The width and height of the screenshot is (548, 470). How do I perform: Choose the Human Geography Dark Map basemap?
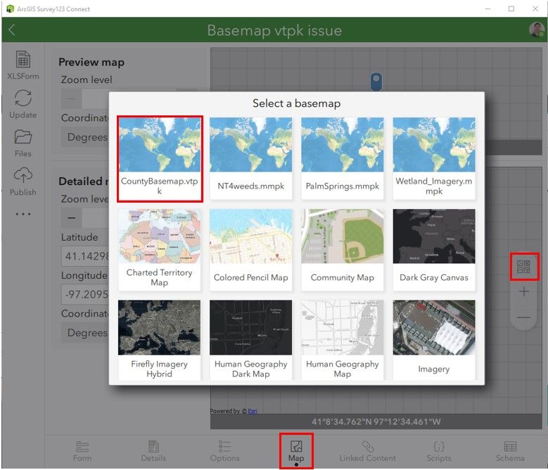[x=250, y=340]
